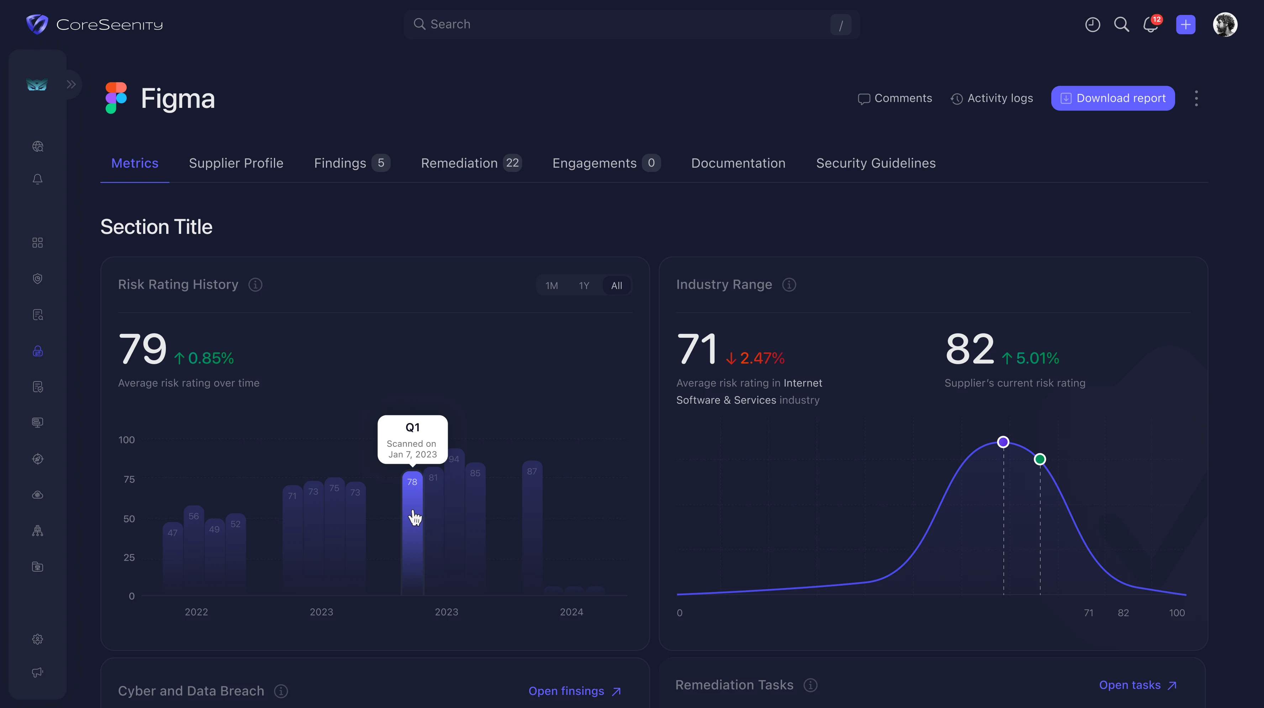Open the three-dot more options menu
The width and height of the screenshot is (1264, 708).
[x=1196, y=98]
